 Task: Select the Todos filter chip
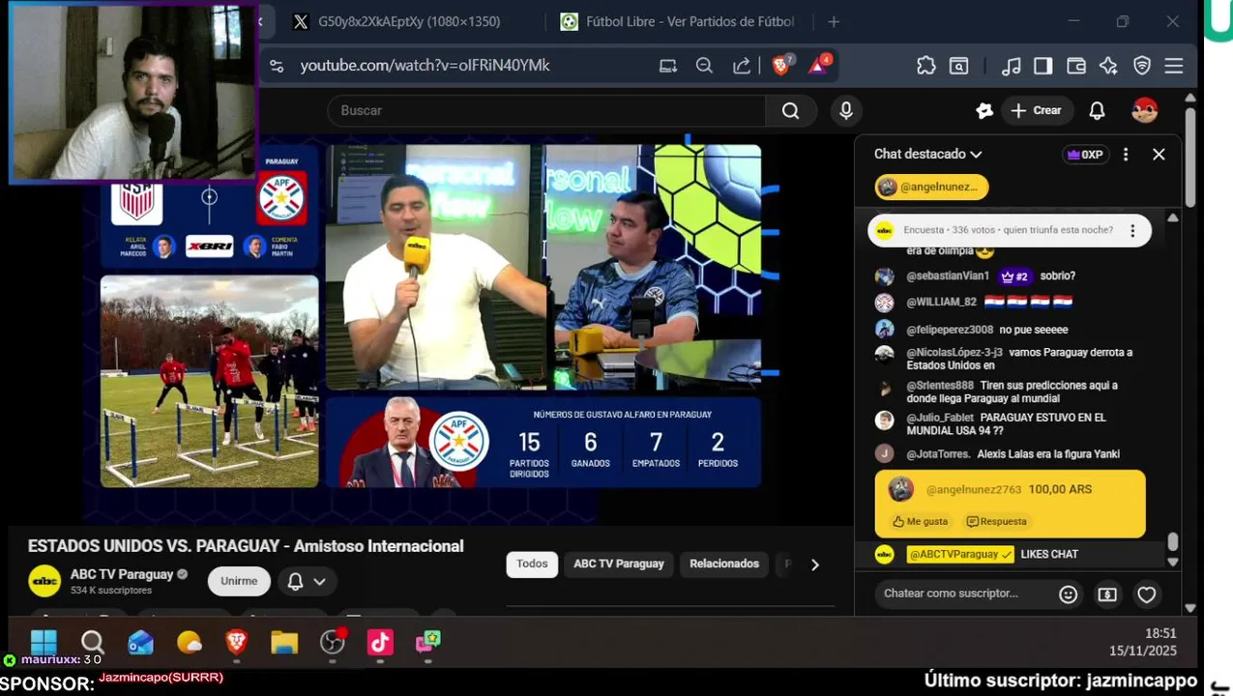point(532,564)
